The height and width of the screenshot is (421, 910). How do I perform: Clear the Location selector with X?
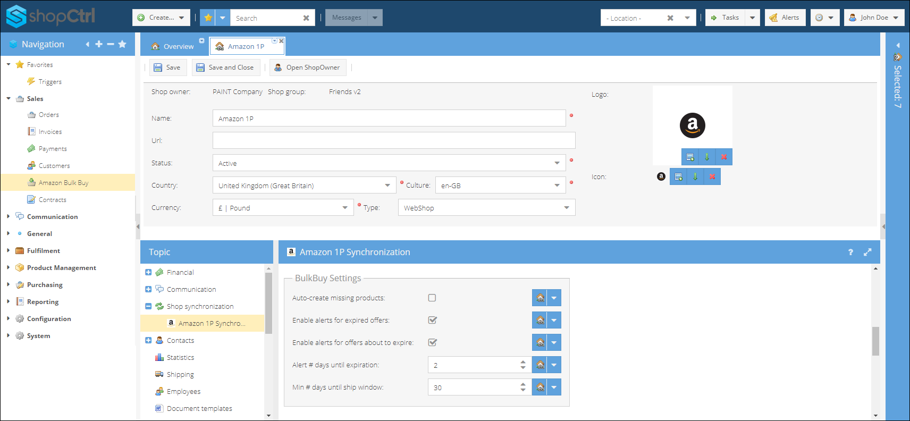670,18
